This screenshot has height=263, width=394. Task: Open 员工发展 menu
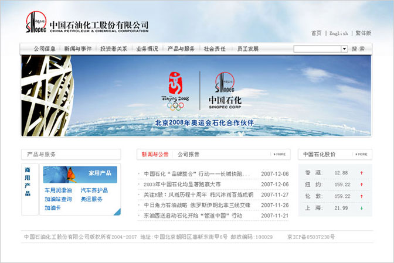coord(248,49)
